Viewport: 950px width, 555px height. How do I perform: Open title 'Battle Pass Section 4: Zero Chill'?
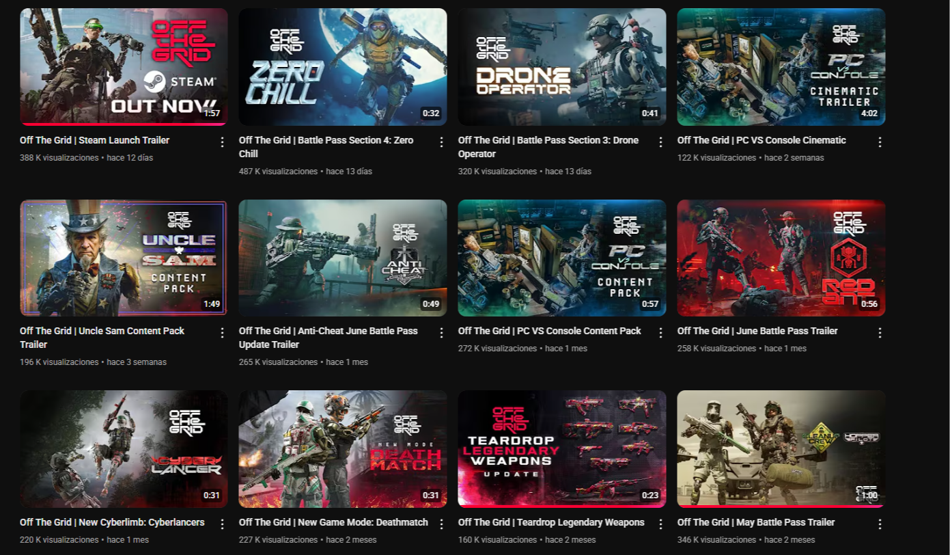(326, 147)
